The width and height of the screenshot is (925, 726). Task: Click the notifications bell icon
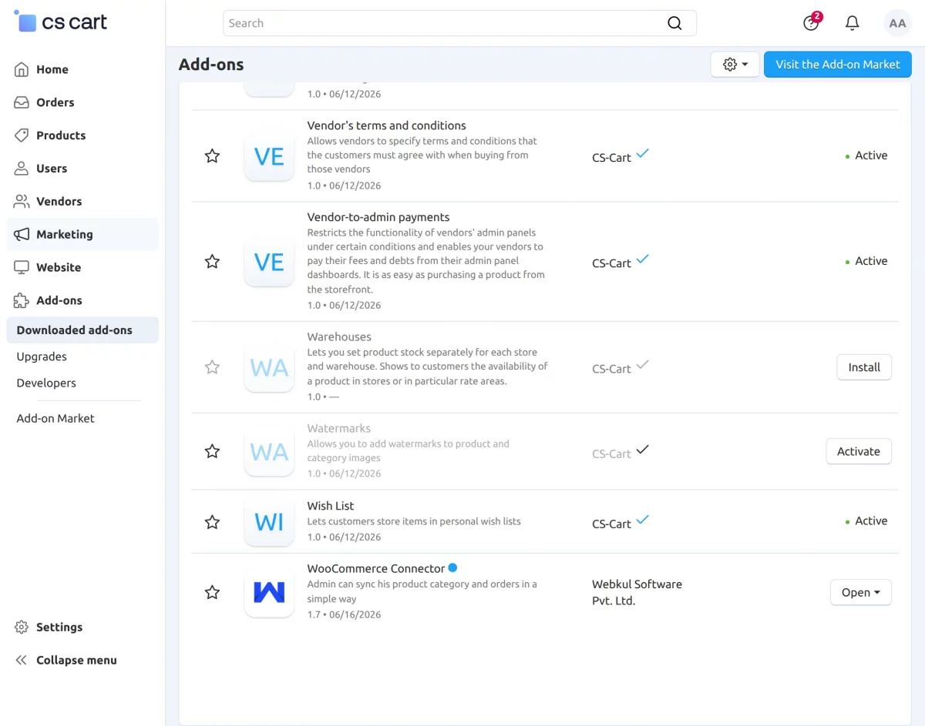click(852, 23)
